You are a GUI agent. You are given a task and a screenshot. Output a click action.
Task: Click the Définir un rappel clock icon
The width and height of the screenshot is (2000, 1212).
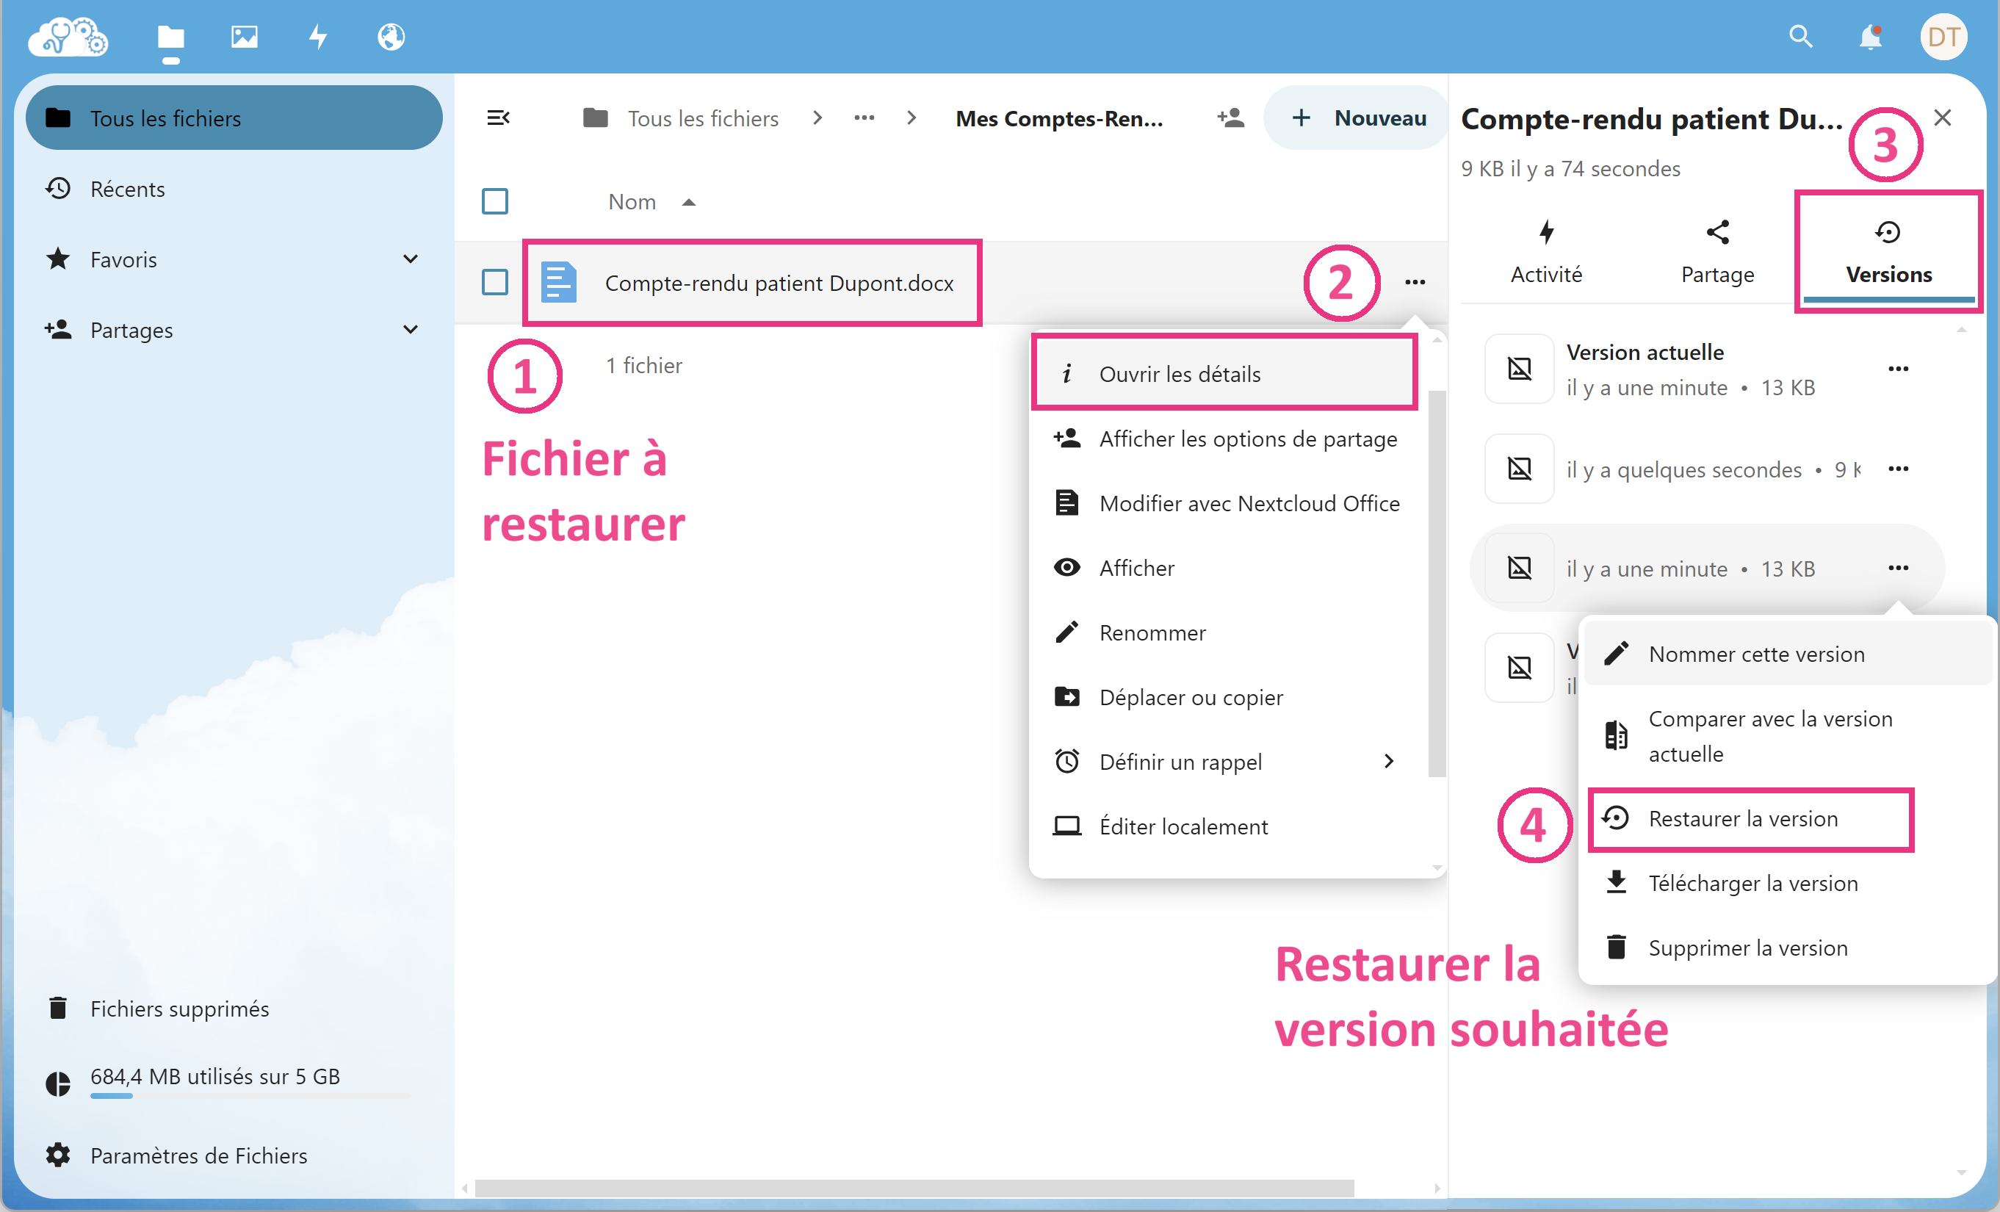click(1066, 762)
